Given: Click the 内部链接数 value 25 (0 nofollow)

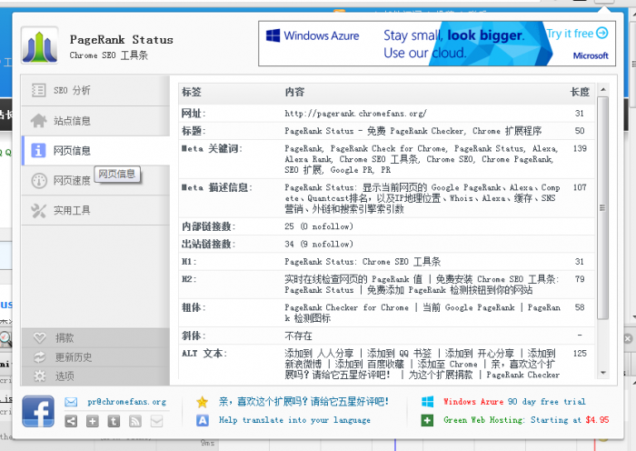Looking at the screenshot, I should tap(319, 226).
